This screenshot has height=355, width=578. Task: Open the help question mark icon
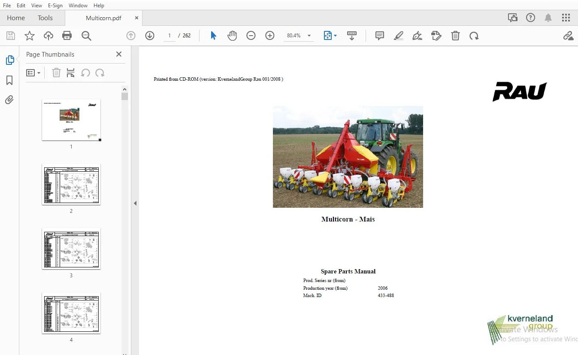[x=531, y=18]
